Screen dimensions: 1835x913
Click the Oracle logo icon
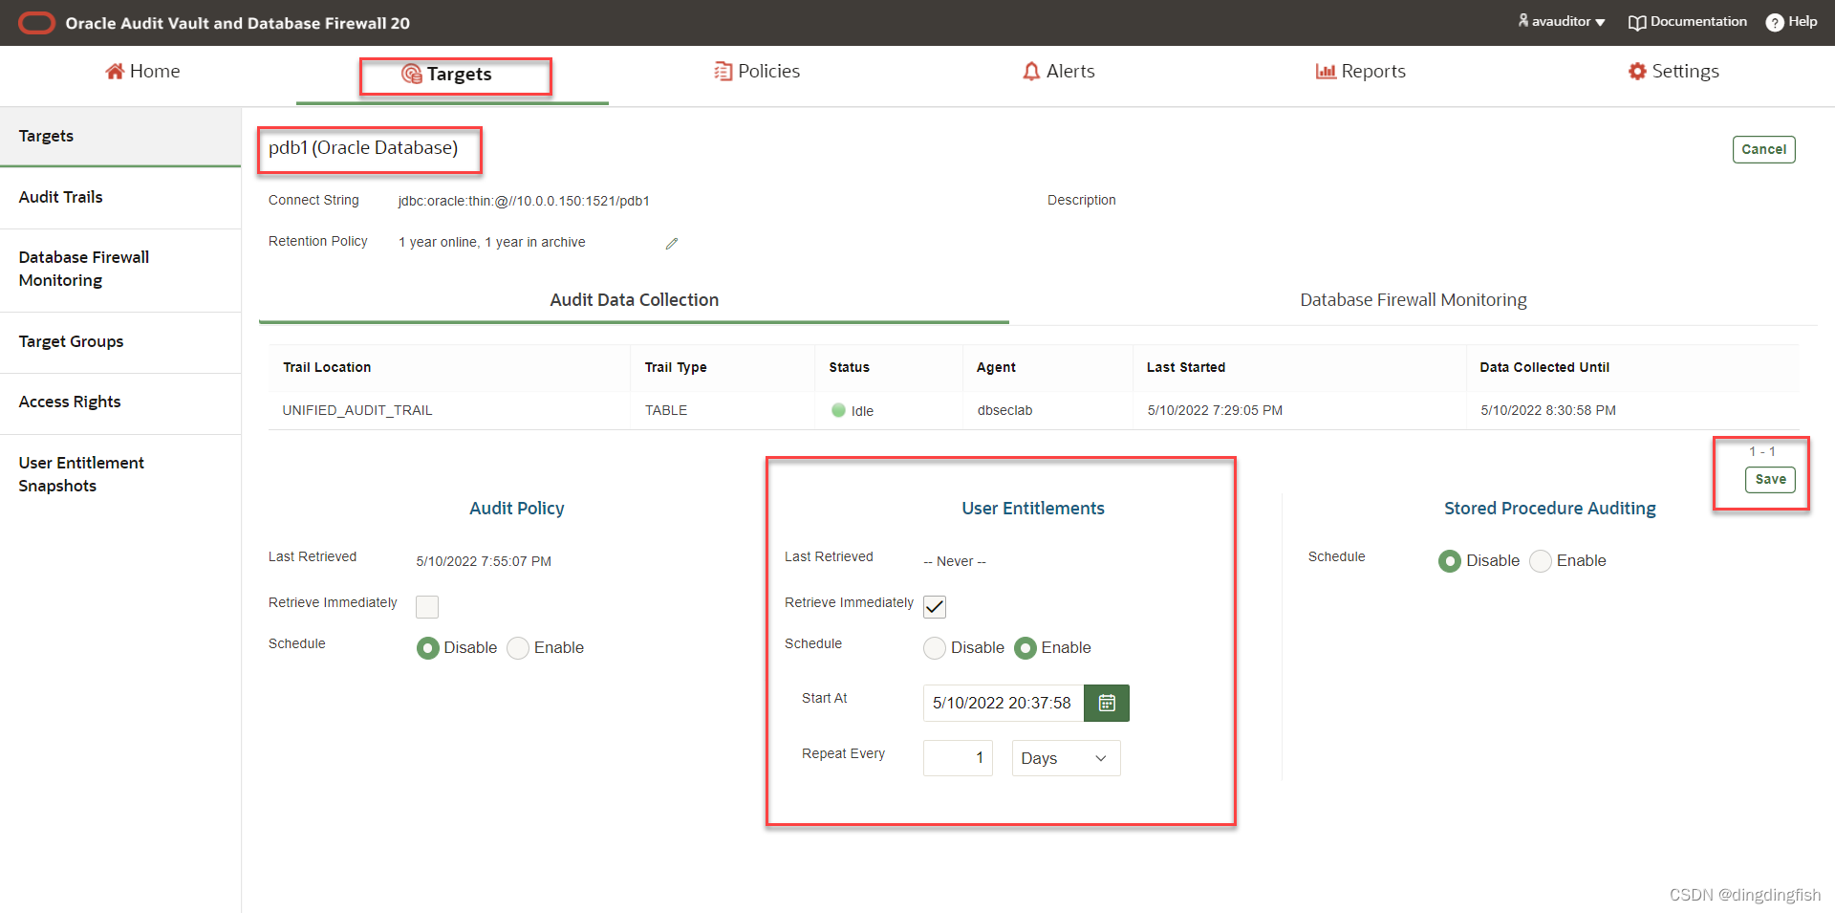click(x=37, y=23)
